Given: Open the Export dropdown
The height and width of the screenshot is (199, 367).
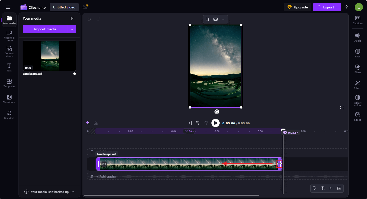Looking at the screenshot, I should tap(327, 7).
